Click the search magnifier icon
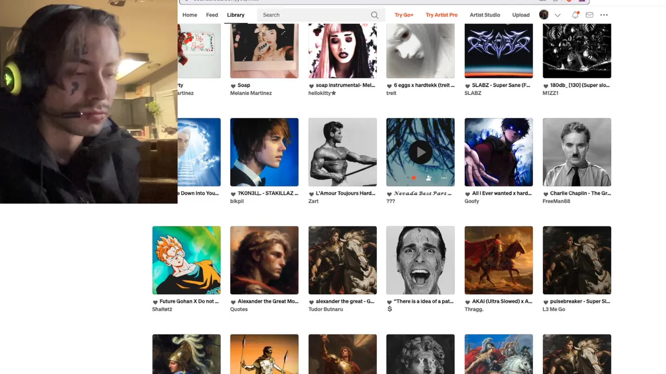Viewport: 666px width, 374px height. click(375, 15)
